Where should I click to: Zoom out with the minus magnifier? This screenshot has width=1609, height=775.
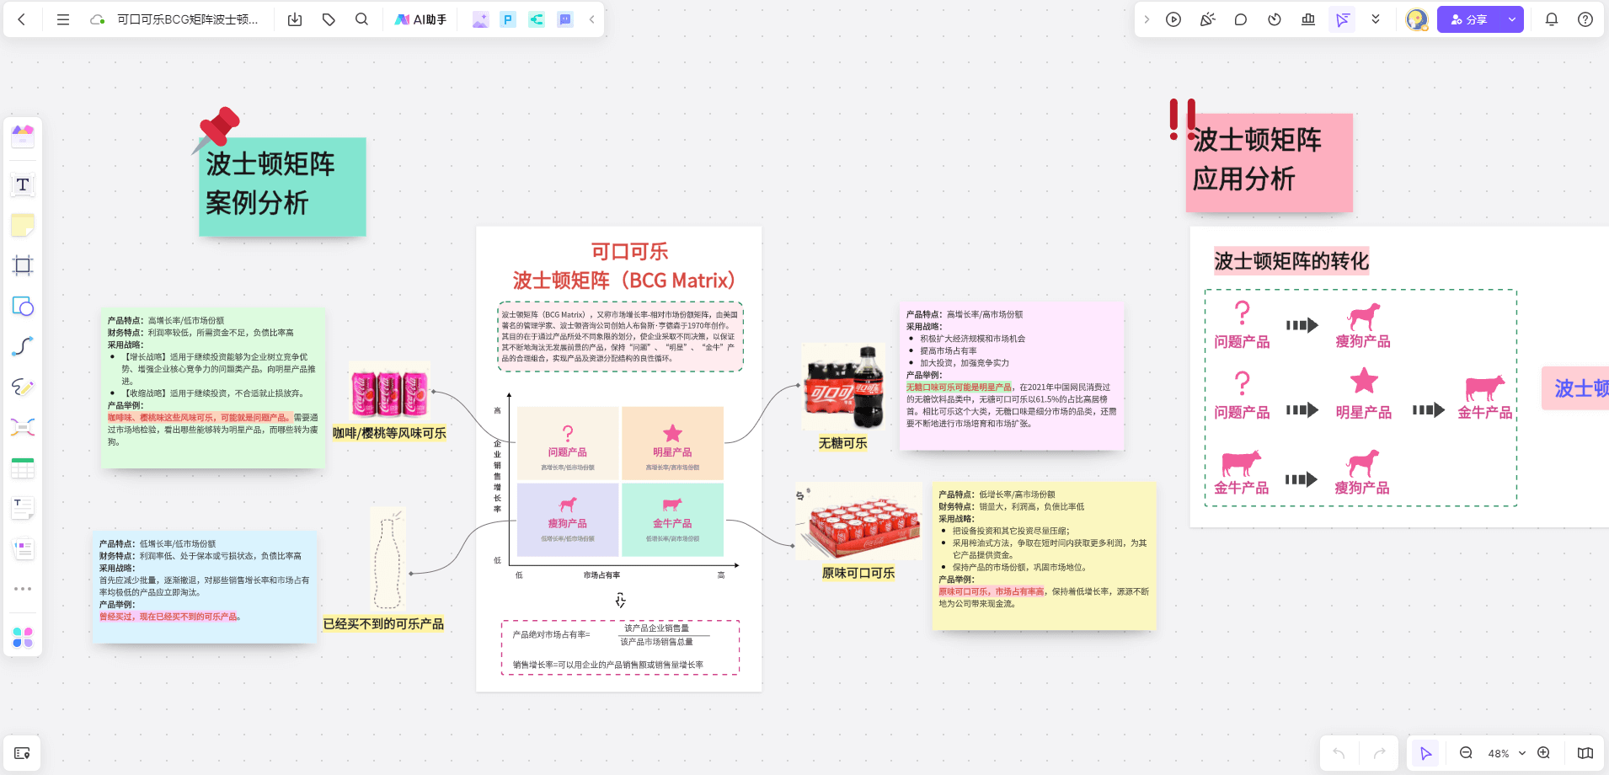(x=1466, y=753)
